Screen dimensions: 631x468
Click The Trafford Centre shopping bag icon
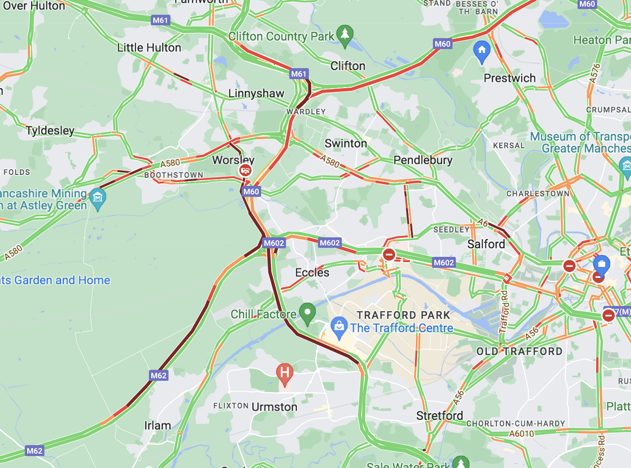pyautogui.click(x=339, y=328)
